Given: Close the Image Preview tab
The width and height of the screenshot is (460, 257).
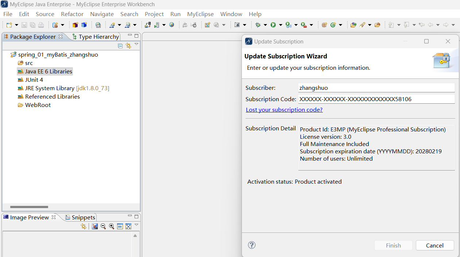Looking at the screenshot, I should (x=54, y=217).
